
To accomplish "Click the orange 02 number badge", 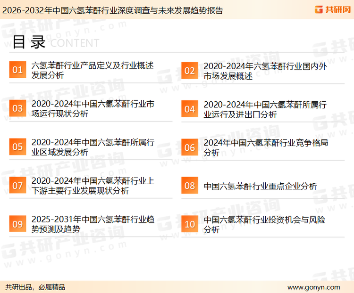I will pos(190,71).
